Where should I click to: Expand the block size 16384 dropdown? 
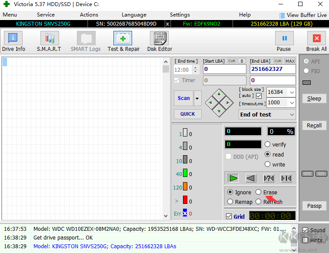pos(291,92)
